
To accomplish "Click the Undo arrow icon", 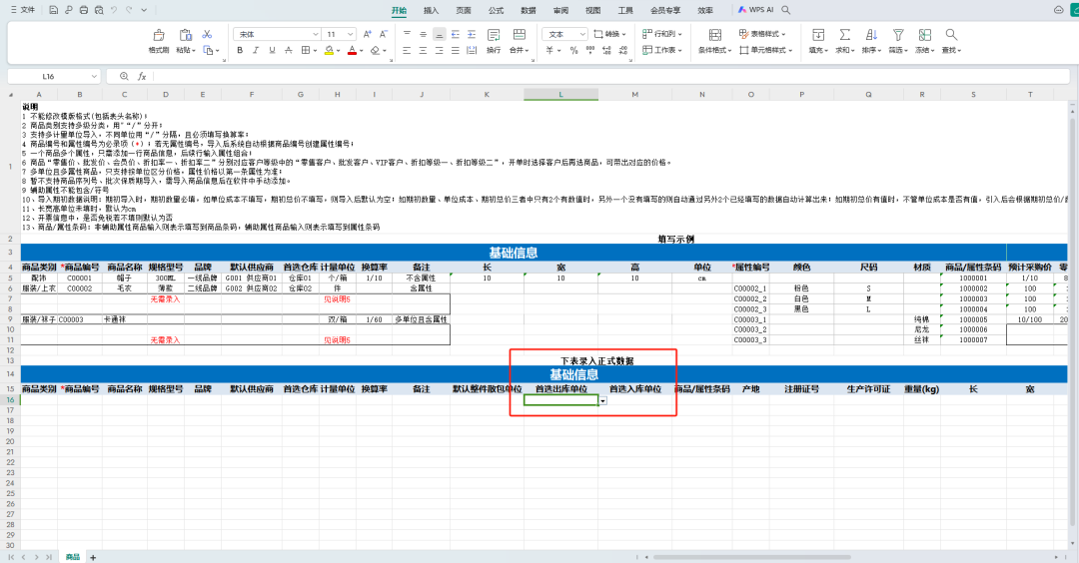I will pos(114,10).
